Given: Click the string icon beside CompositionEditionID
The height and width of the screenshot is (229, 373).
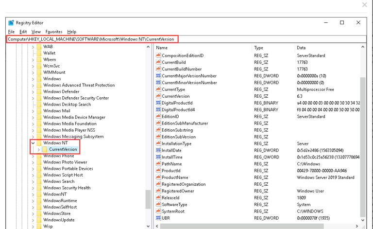Looking at the screenshot, I should click(158, 55).
